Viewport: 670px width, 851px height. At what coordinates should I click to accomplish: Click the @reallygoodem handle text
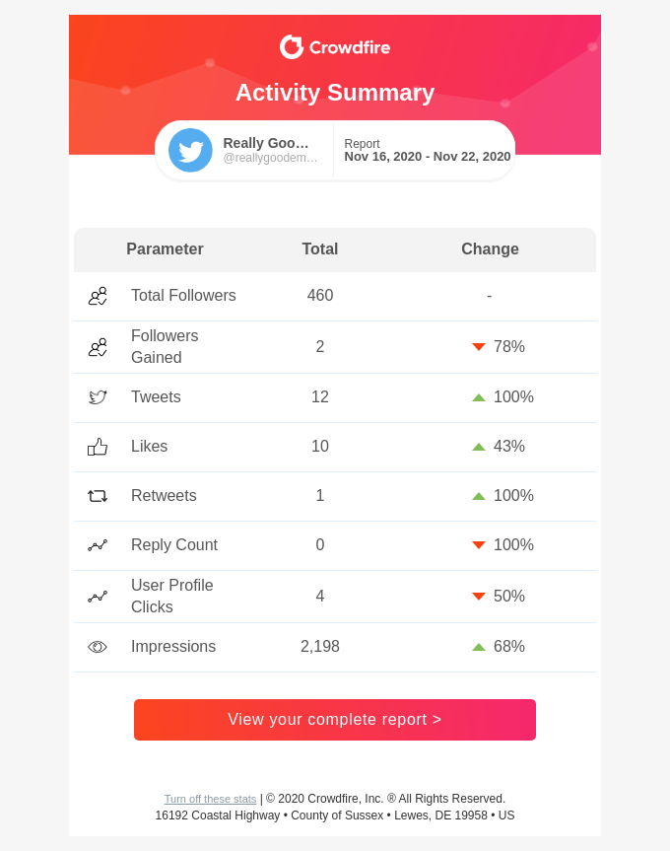coord(268,159)
